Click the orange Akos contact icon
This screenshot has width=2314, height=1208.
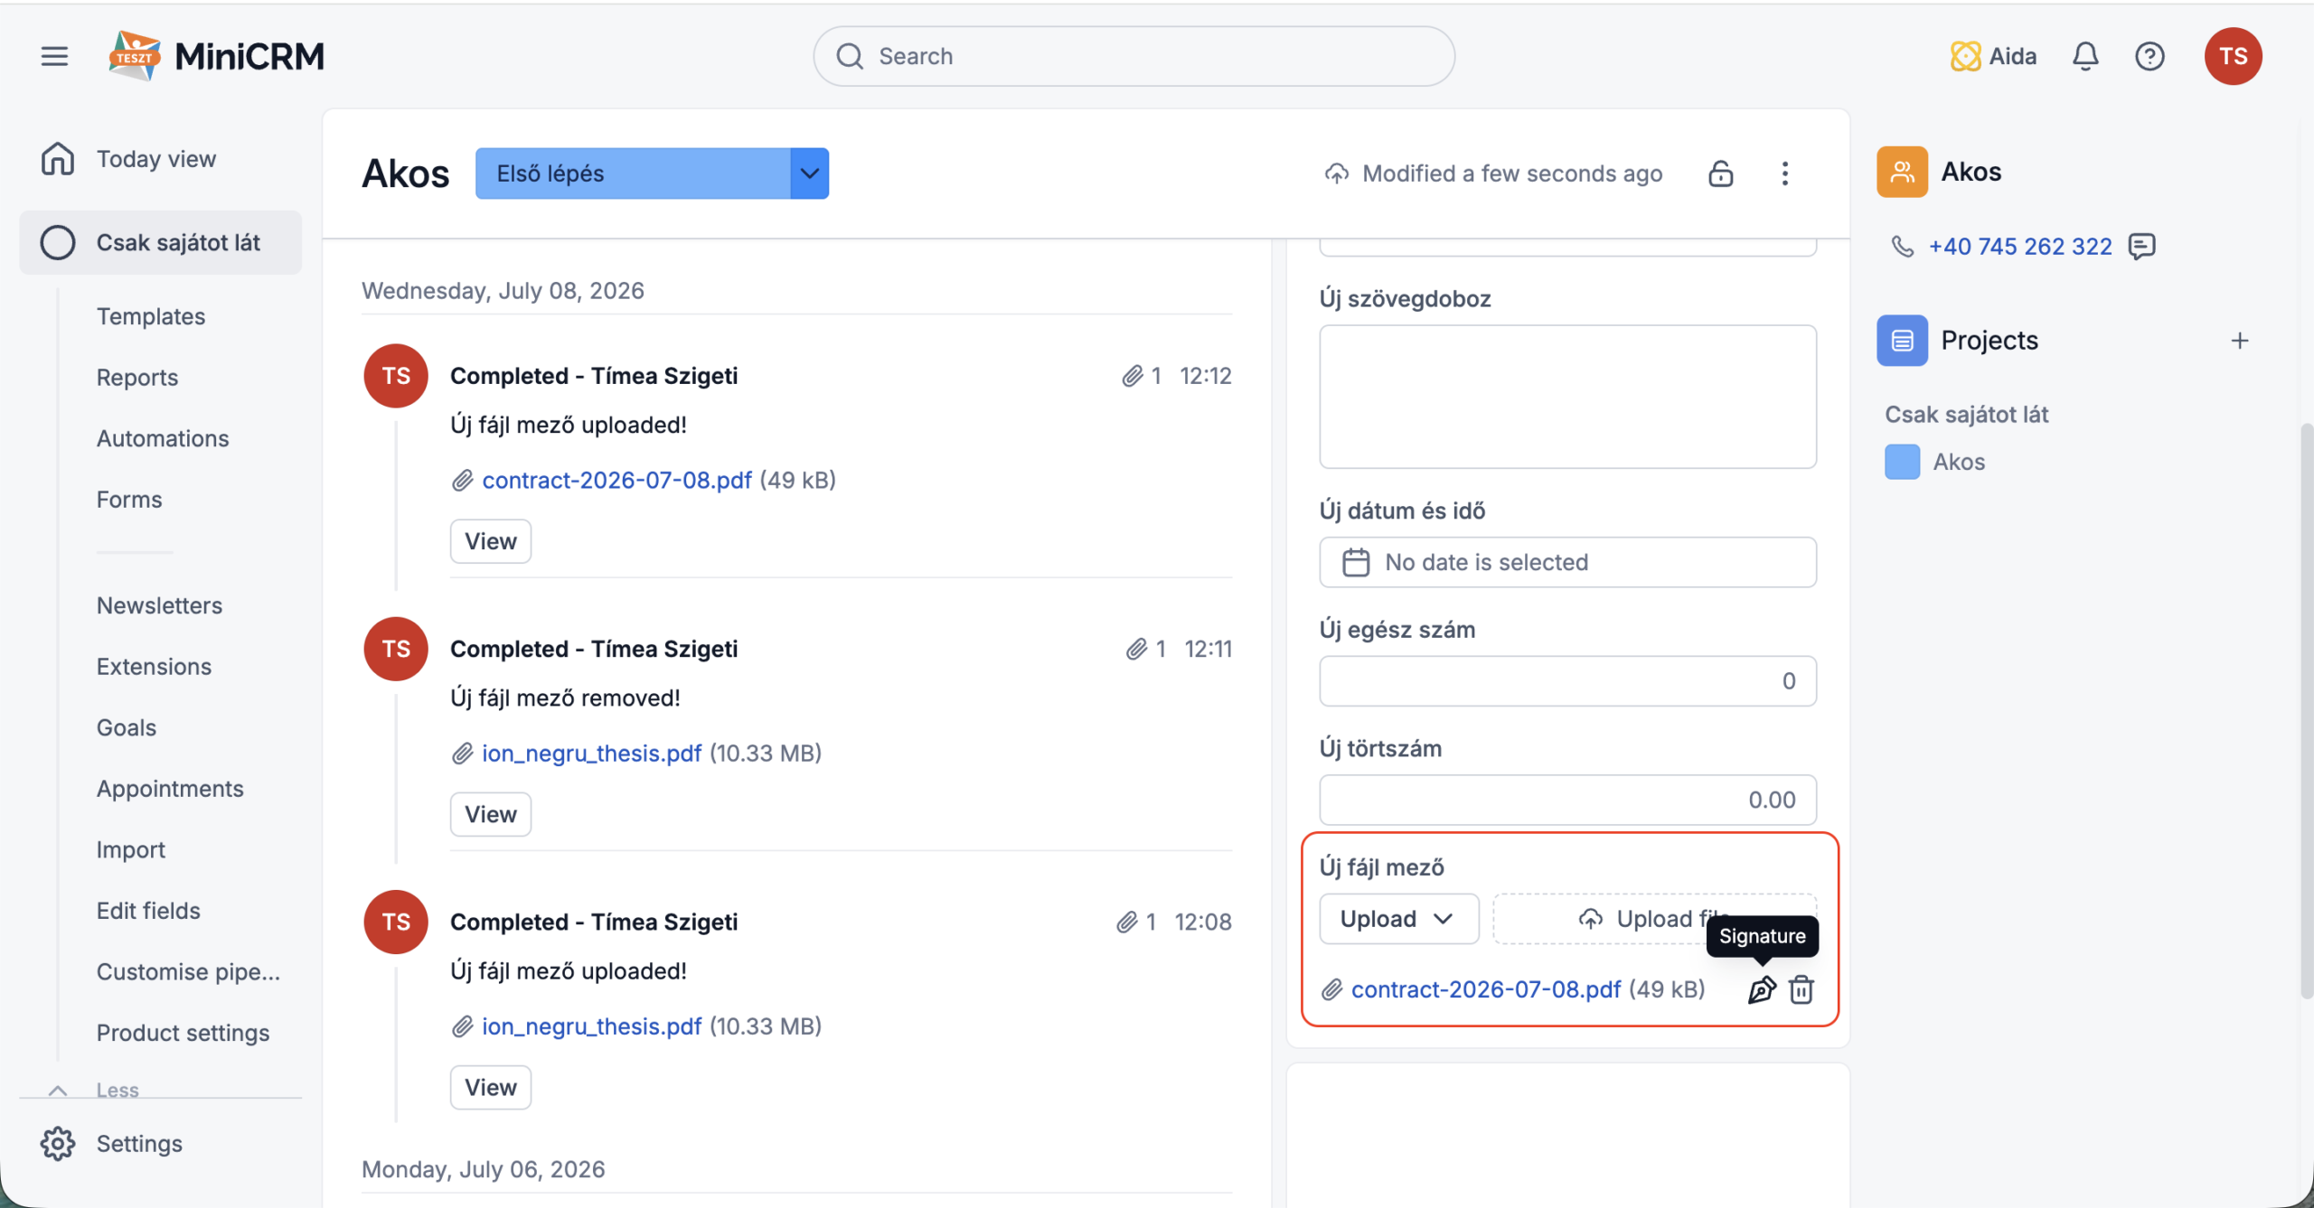click(1902, 172)
